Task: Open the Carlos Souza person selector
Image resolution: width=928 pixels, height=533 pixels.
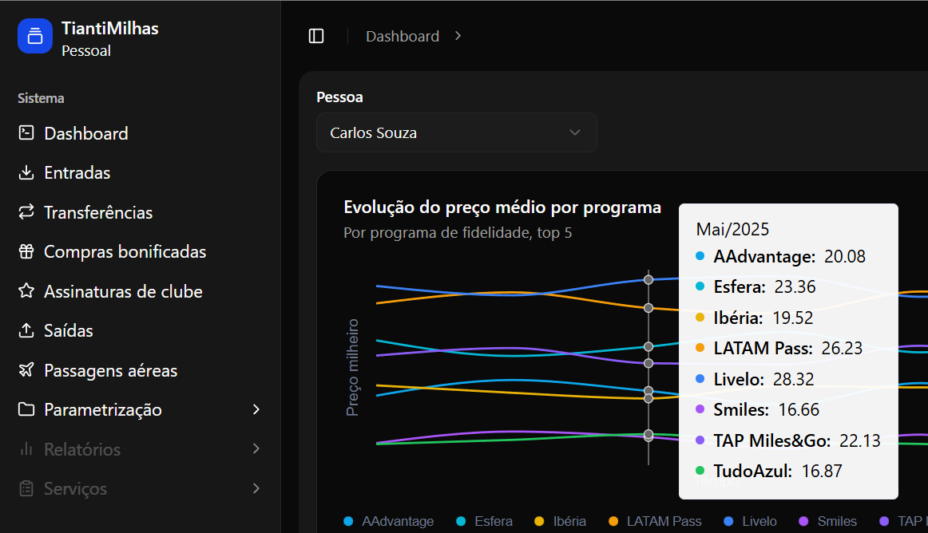Action: 456,132
